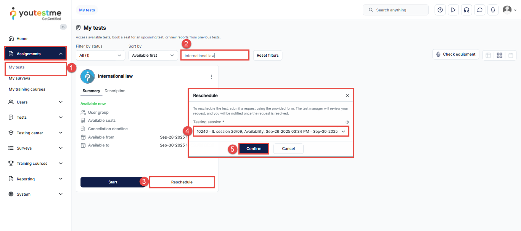Screen dimensions: 521x231
Task: Switch to the Description tab
Action: pyautogui.click(x=115, y=91)
